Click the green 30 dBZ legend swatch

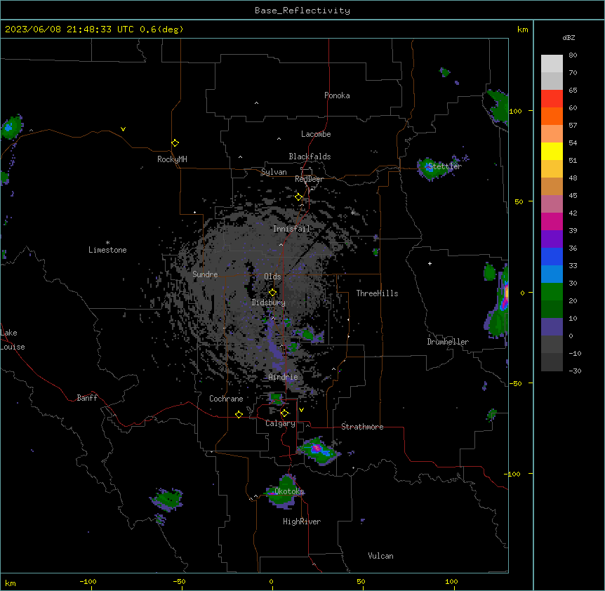(552, 292)
